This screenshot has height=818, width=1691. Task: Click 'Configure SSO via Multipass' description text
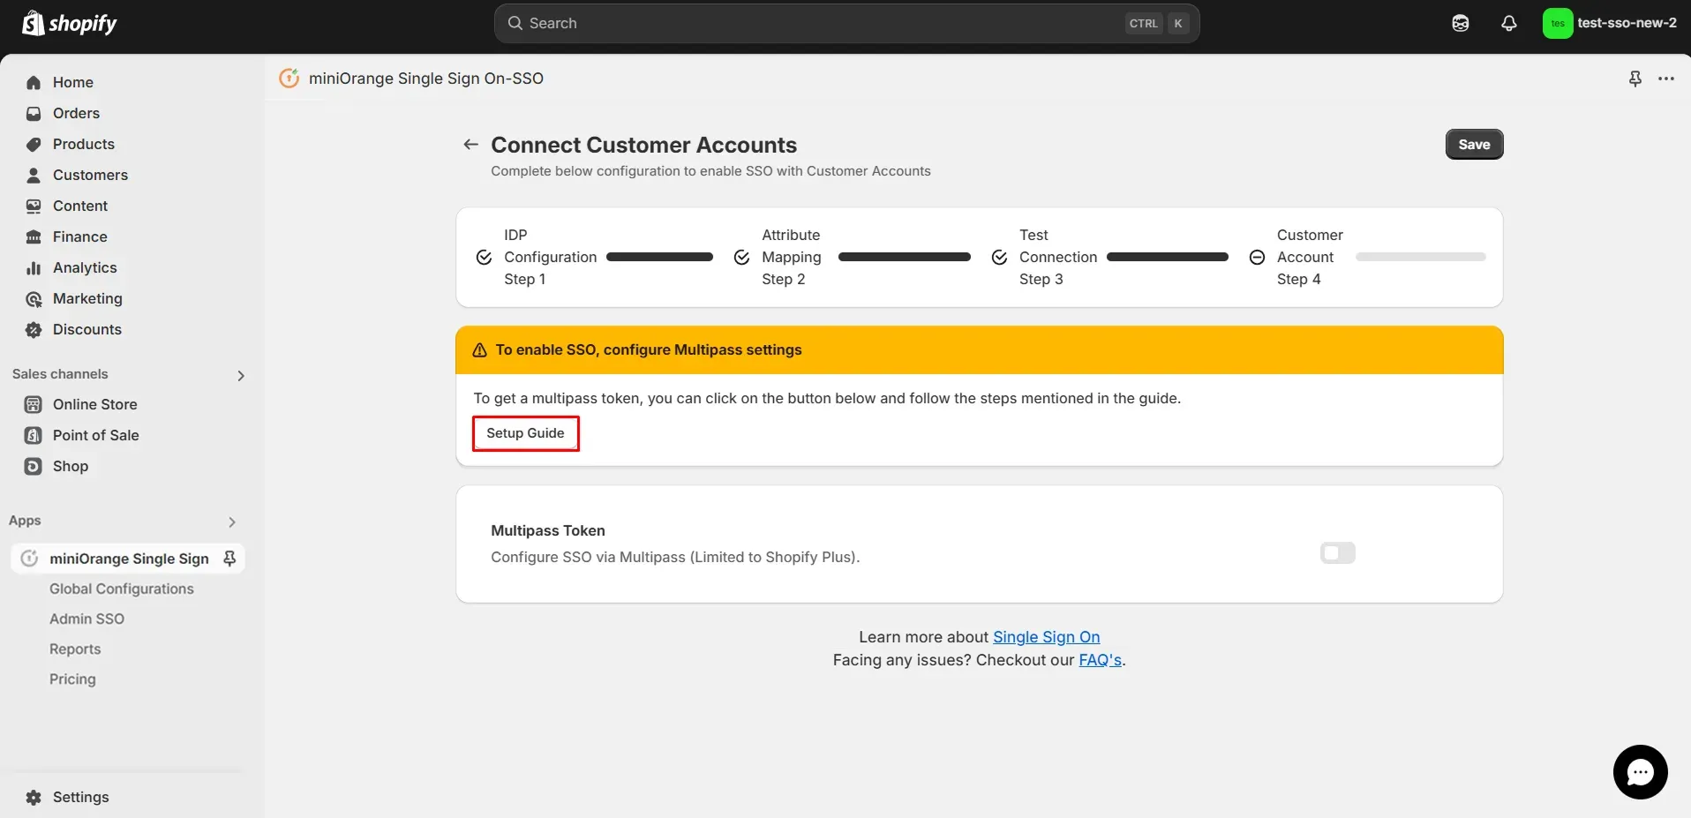pos(675,557)
